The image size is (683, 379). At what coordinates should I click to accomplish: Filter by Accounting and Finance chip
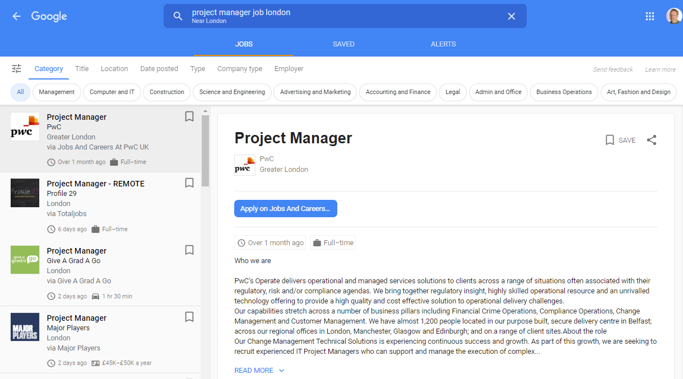(398, 92)
